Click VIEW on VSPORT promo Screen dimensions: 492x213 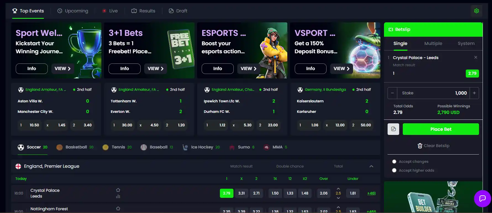[341, 69]
